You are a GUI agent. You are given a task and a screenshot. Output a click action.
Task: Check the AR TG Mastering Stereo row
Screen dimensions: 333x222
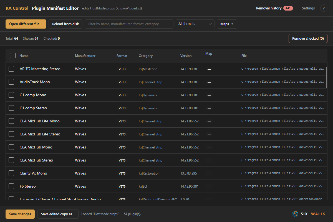11,69
